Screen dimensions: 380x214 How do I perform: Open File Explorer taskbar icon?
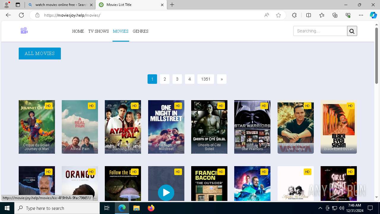pyautogui.click(x=136, y=208)
